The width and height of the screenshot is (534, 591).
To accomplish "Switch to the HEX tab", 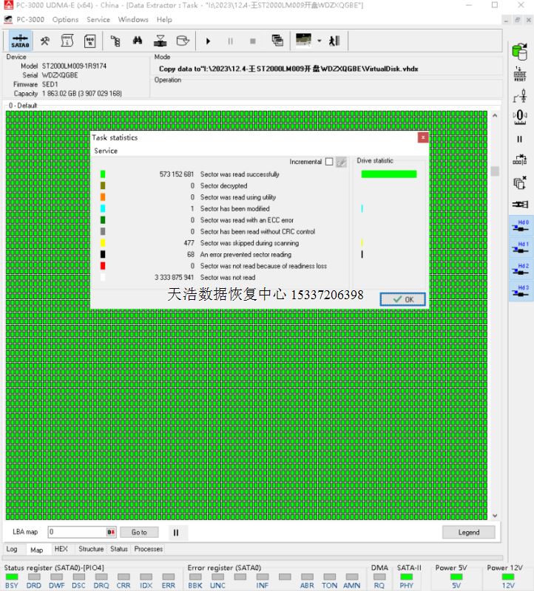I will [61, 550].
